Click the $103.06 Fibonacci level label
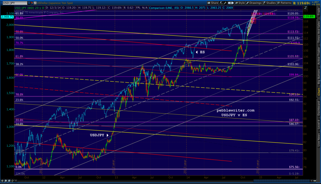Viewport: 321px width, 184px height. (293, 64)
